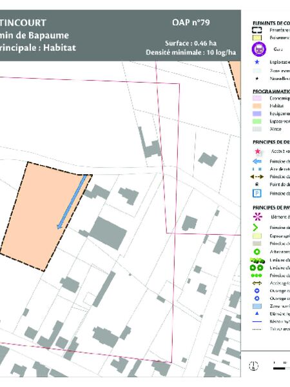Select the blue star Exploitation symbol
This screenshot has height=387, width=290.
(x=257, y=62)
